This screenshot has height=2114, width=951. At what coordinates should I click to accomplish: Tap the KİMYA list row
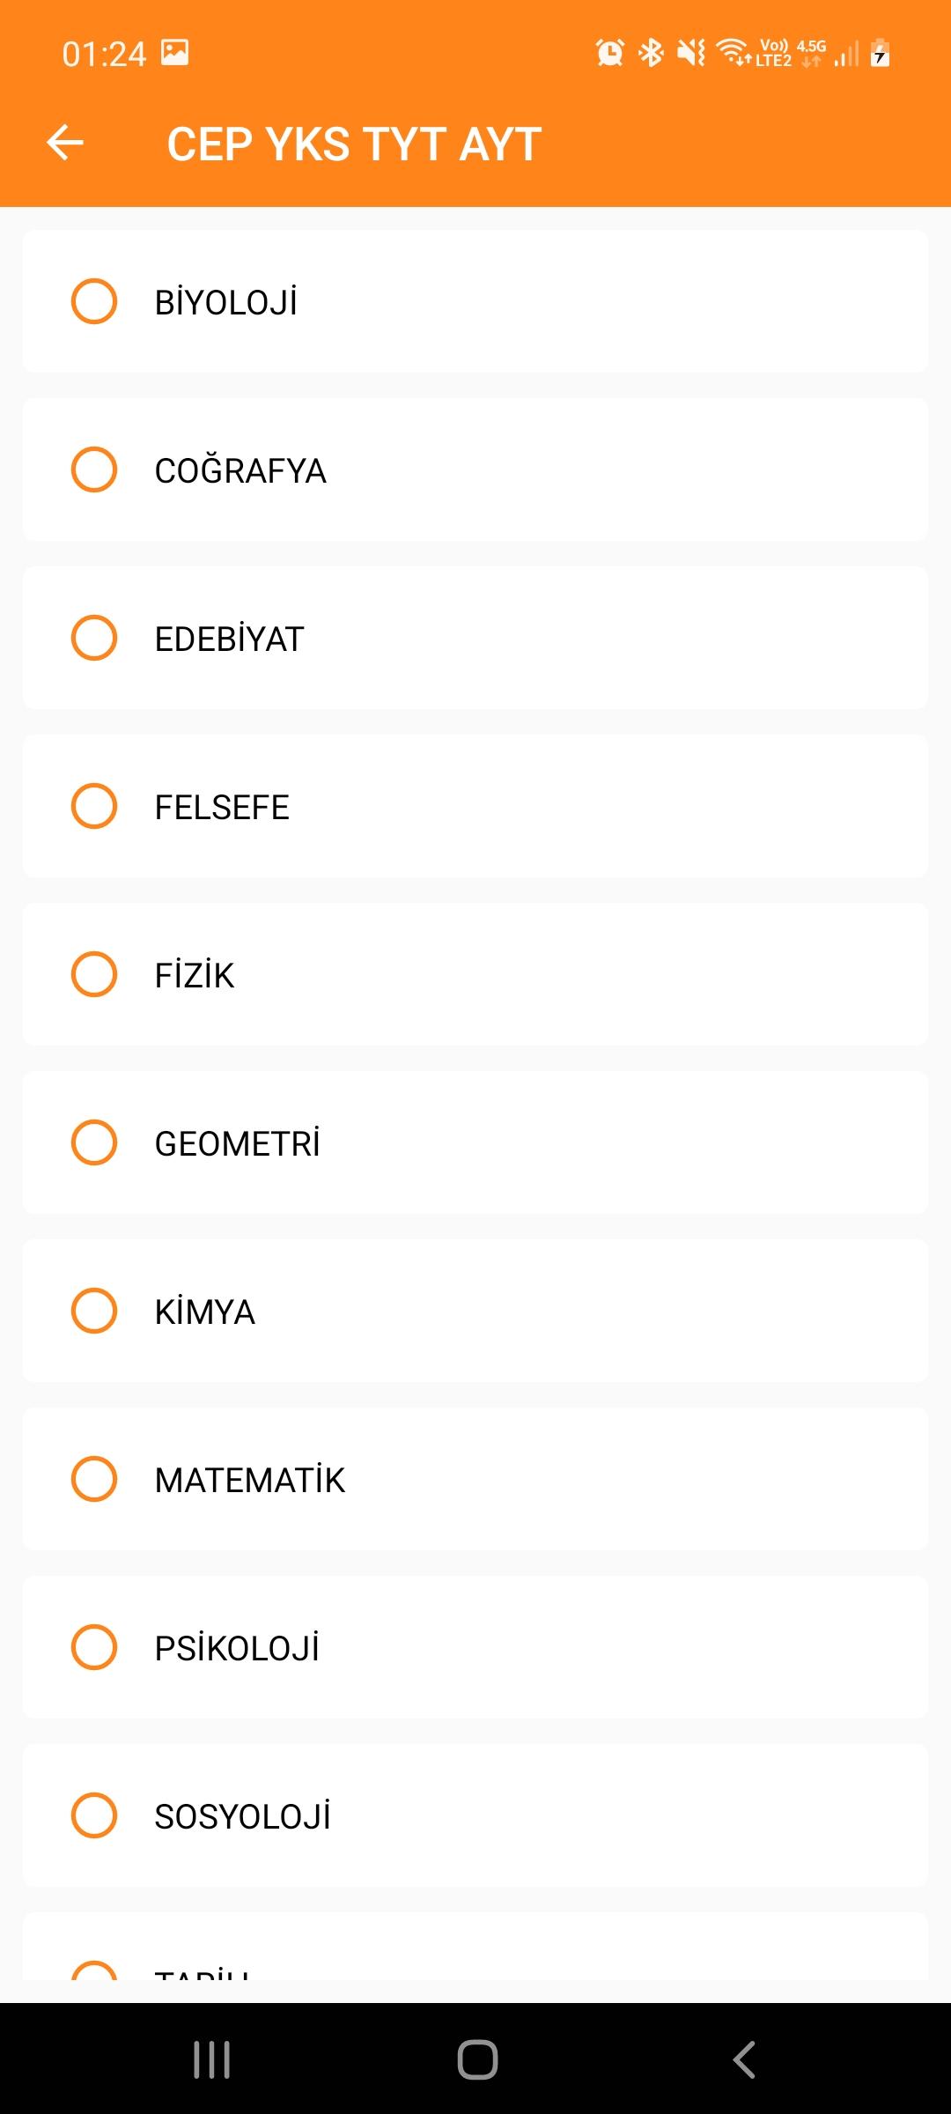475,1311
